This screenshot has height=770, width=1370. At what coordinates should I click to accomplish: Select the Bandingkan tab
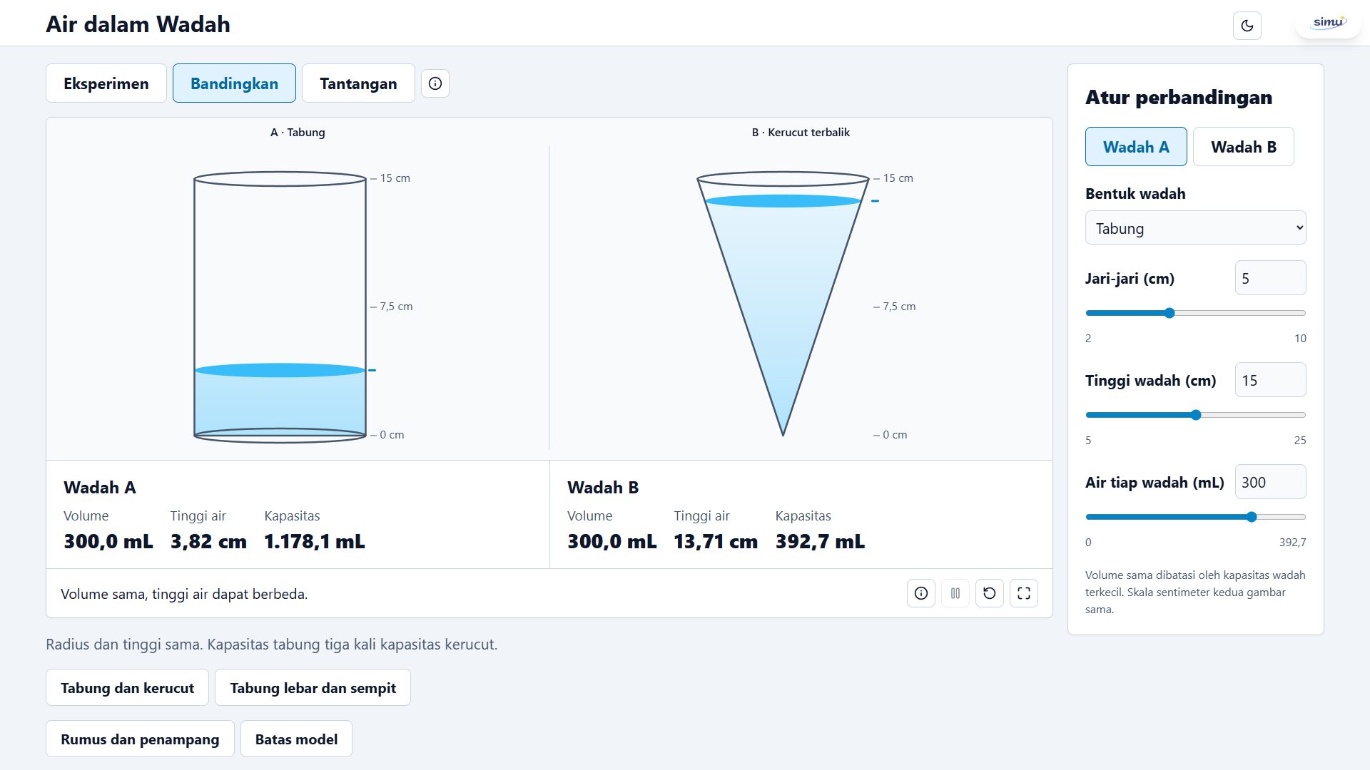click(x=234, y=83)
